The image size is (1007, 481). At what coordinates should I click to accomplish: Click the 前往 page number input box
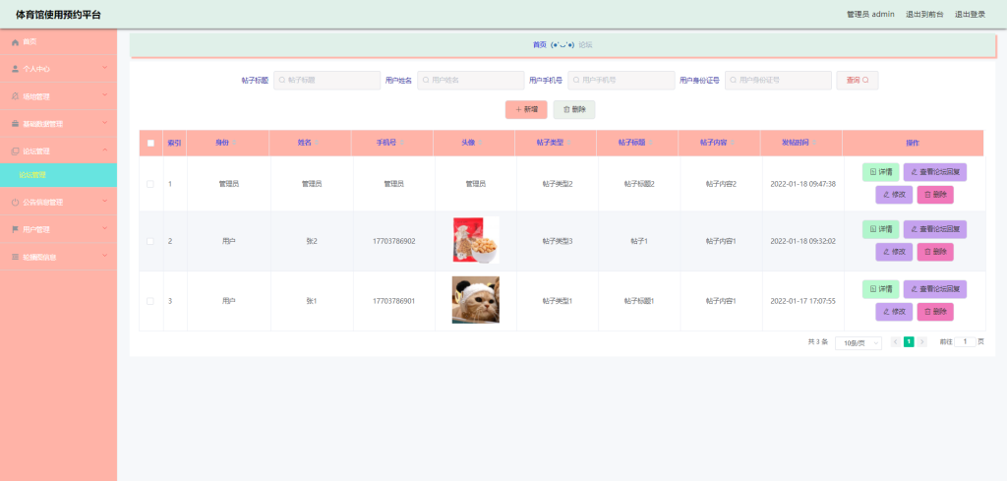click(x=965, y=341)
